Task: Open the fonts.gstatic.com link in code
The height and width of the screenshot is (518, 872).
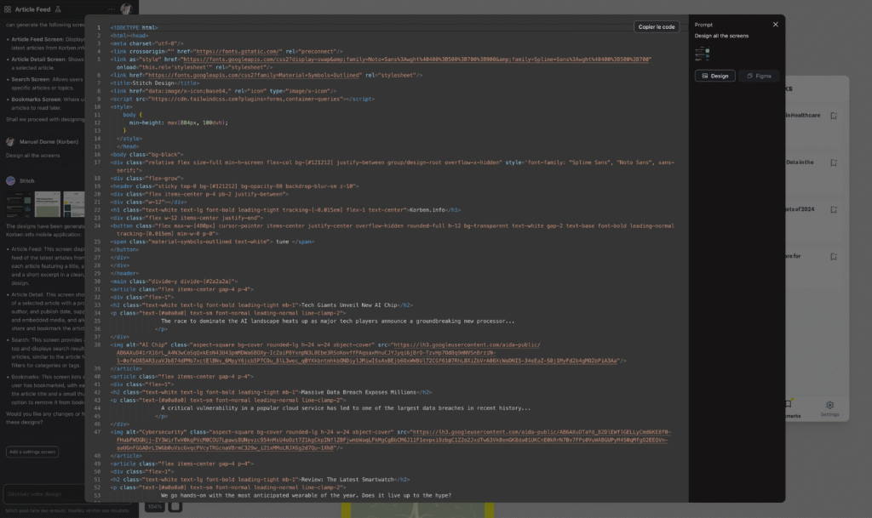Action: 238,52
